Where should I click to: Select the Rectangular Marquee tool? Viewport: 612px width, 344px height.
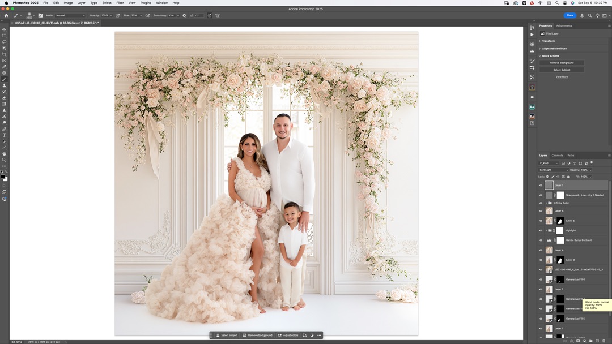point(5,36)
